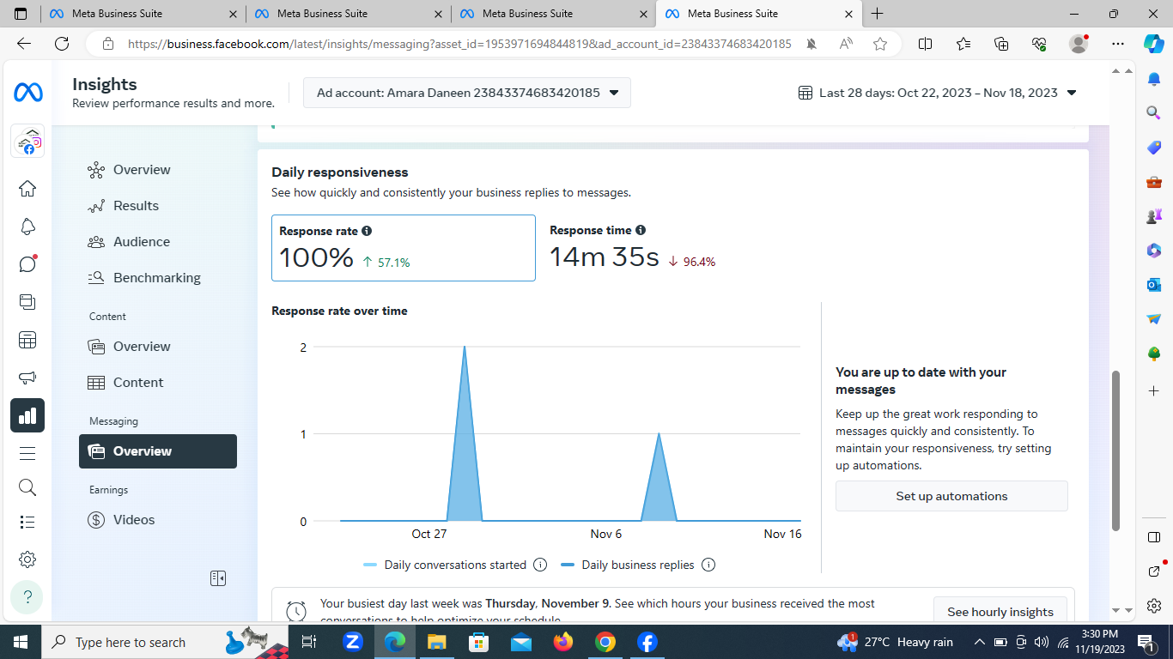Image resolution: width=1173 pixels, height=659 pixels.
Task: Click the Meta logo icon
Action: coord(27,93)
